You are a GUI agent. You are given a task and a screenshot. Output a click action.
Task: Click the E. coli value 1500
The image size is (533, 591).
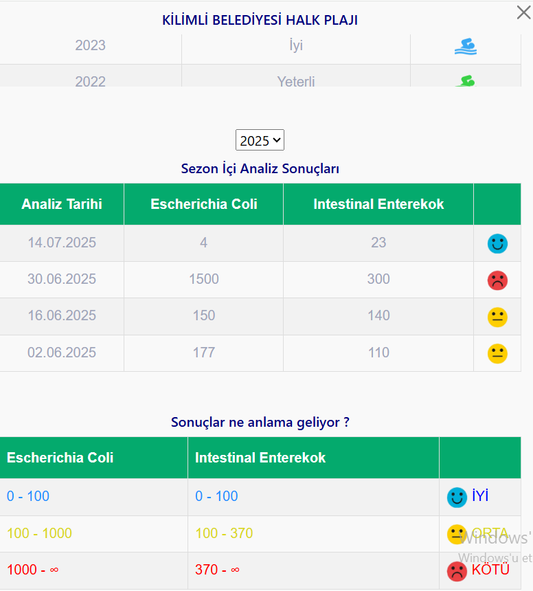pyautogui.click(x=204, y=279)
